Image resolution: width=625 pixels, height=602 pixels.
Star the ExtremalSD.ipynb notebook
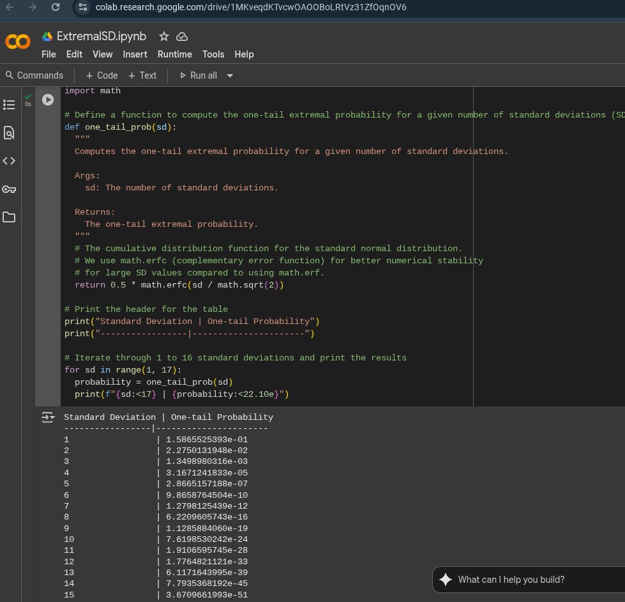point(164,36)
